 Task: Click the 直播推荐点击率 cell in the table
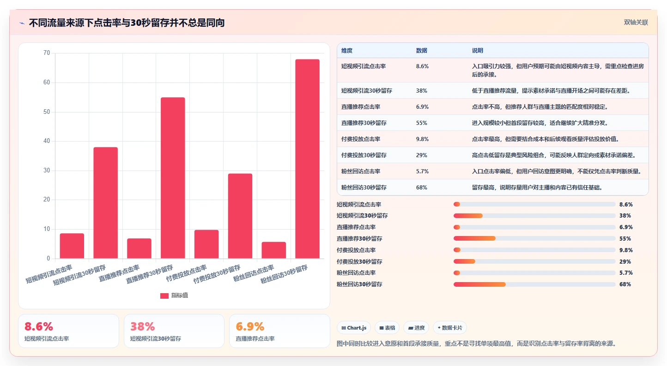coord(361,107)
